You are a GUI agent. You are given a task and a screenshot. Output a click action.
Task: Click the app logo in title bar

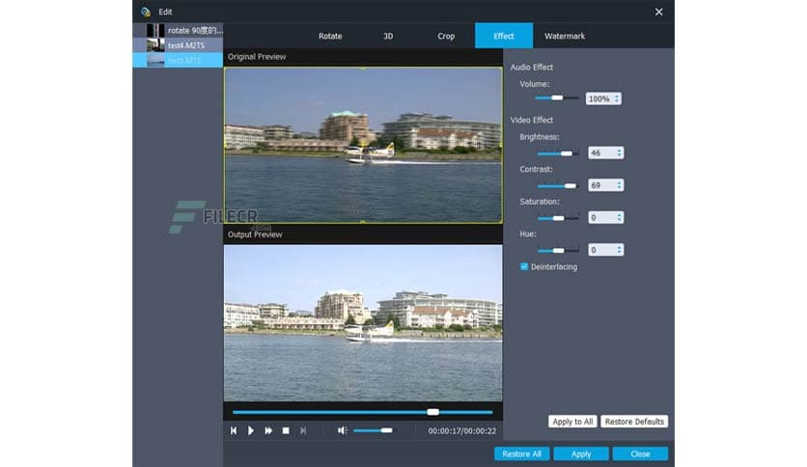146,12
